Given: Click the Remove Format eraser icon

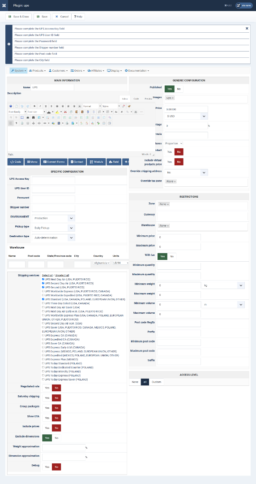Looking at the screenshot, I should point(124,106).
